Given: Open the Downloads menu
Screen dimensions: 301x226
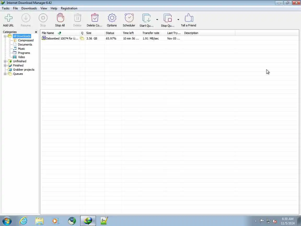Looking at the screenshot, I should coord(29,8).
